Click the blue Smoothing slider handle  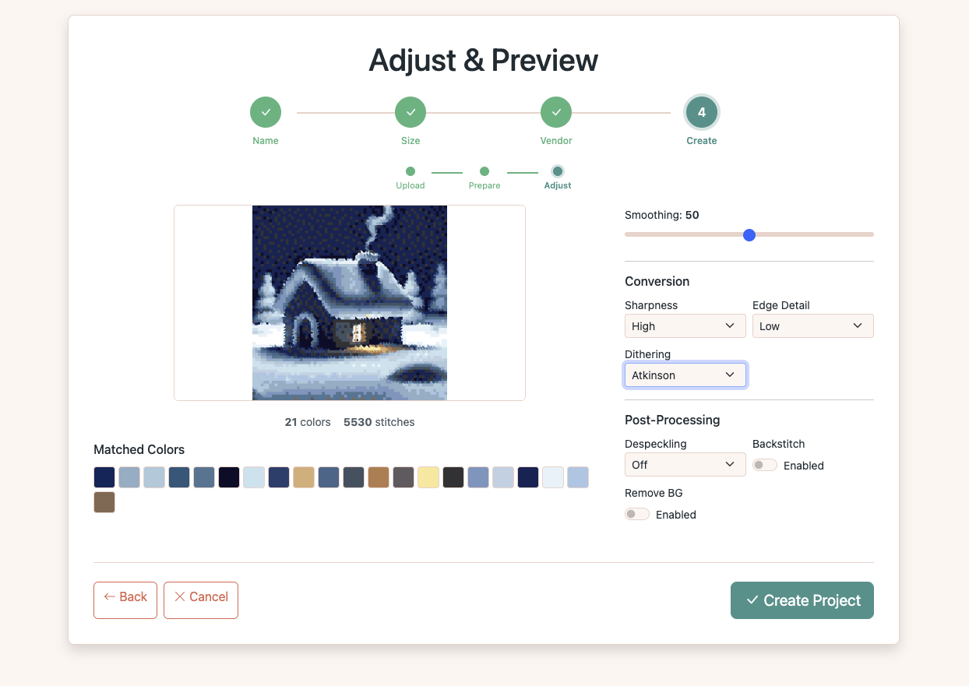point(749,234)
